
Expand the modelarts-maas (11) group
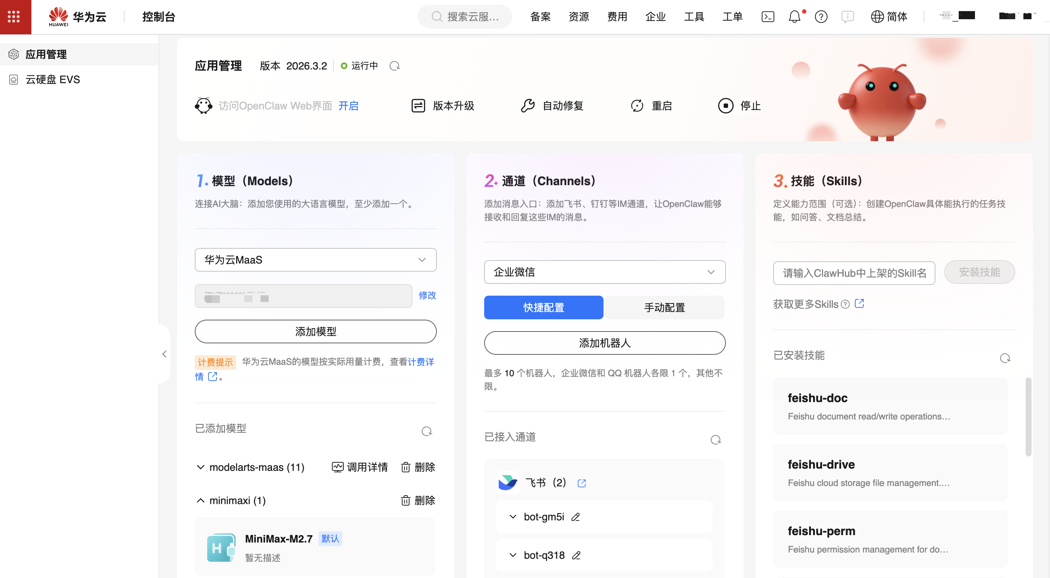(x=200, y=467)
